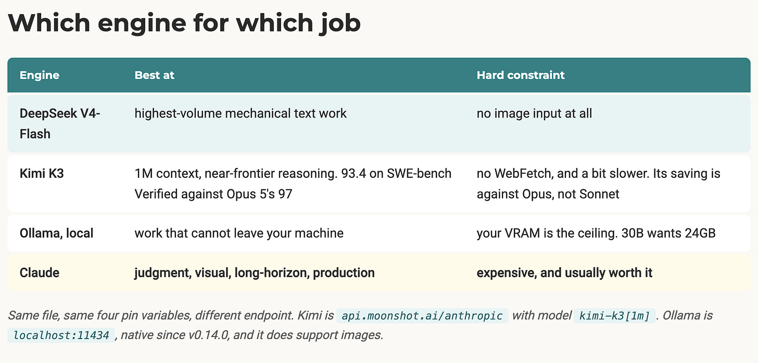
Task: Select the Kimi K3 row label
Action: click(42, 173)
